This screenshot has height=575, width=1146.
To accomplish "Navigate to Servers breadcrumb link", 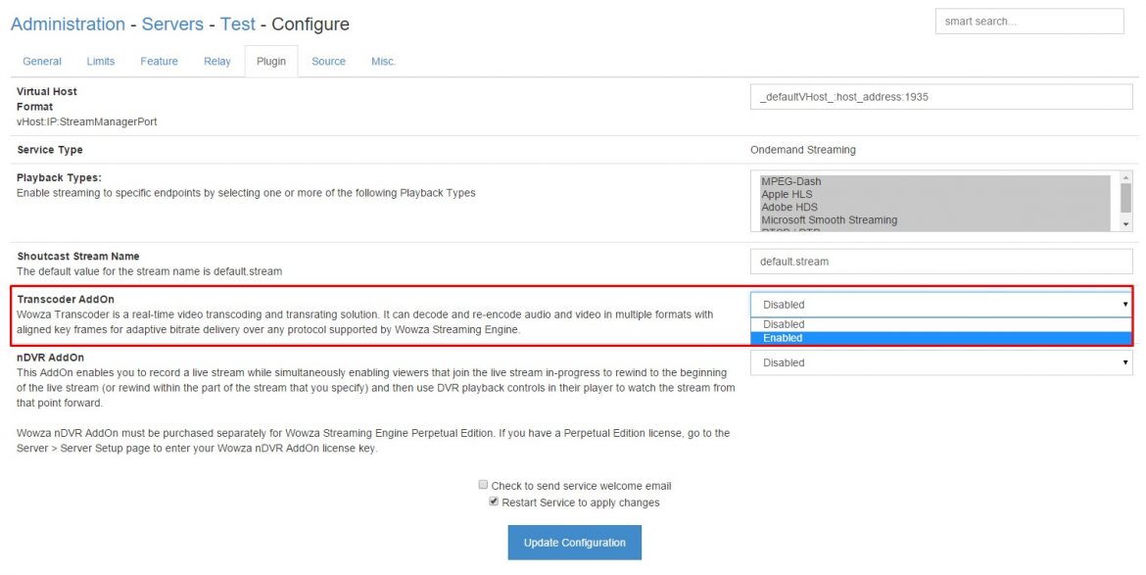I will [172, 24].
